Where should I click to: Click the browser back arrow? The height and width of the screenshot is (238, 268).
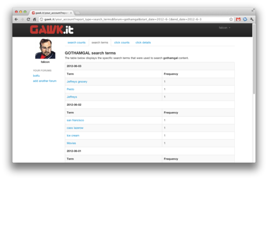click(x=16, y=19)
